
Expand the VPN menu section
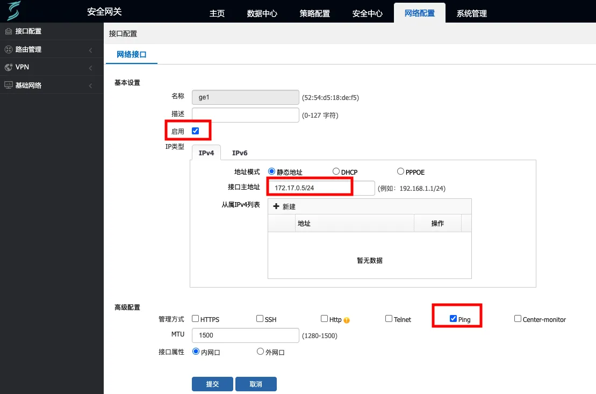52,67
